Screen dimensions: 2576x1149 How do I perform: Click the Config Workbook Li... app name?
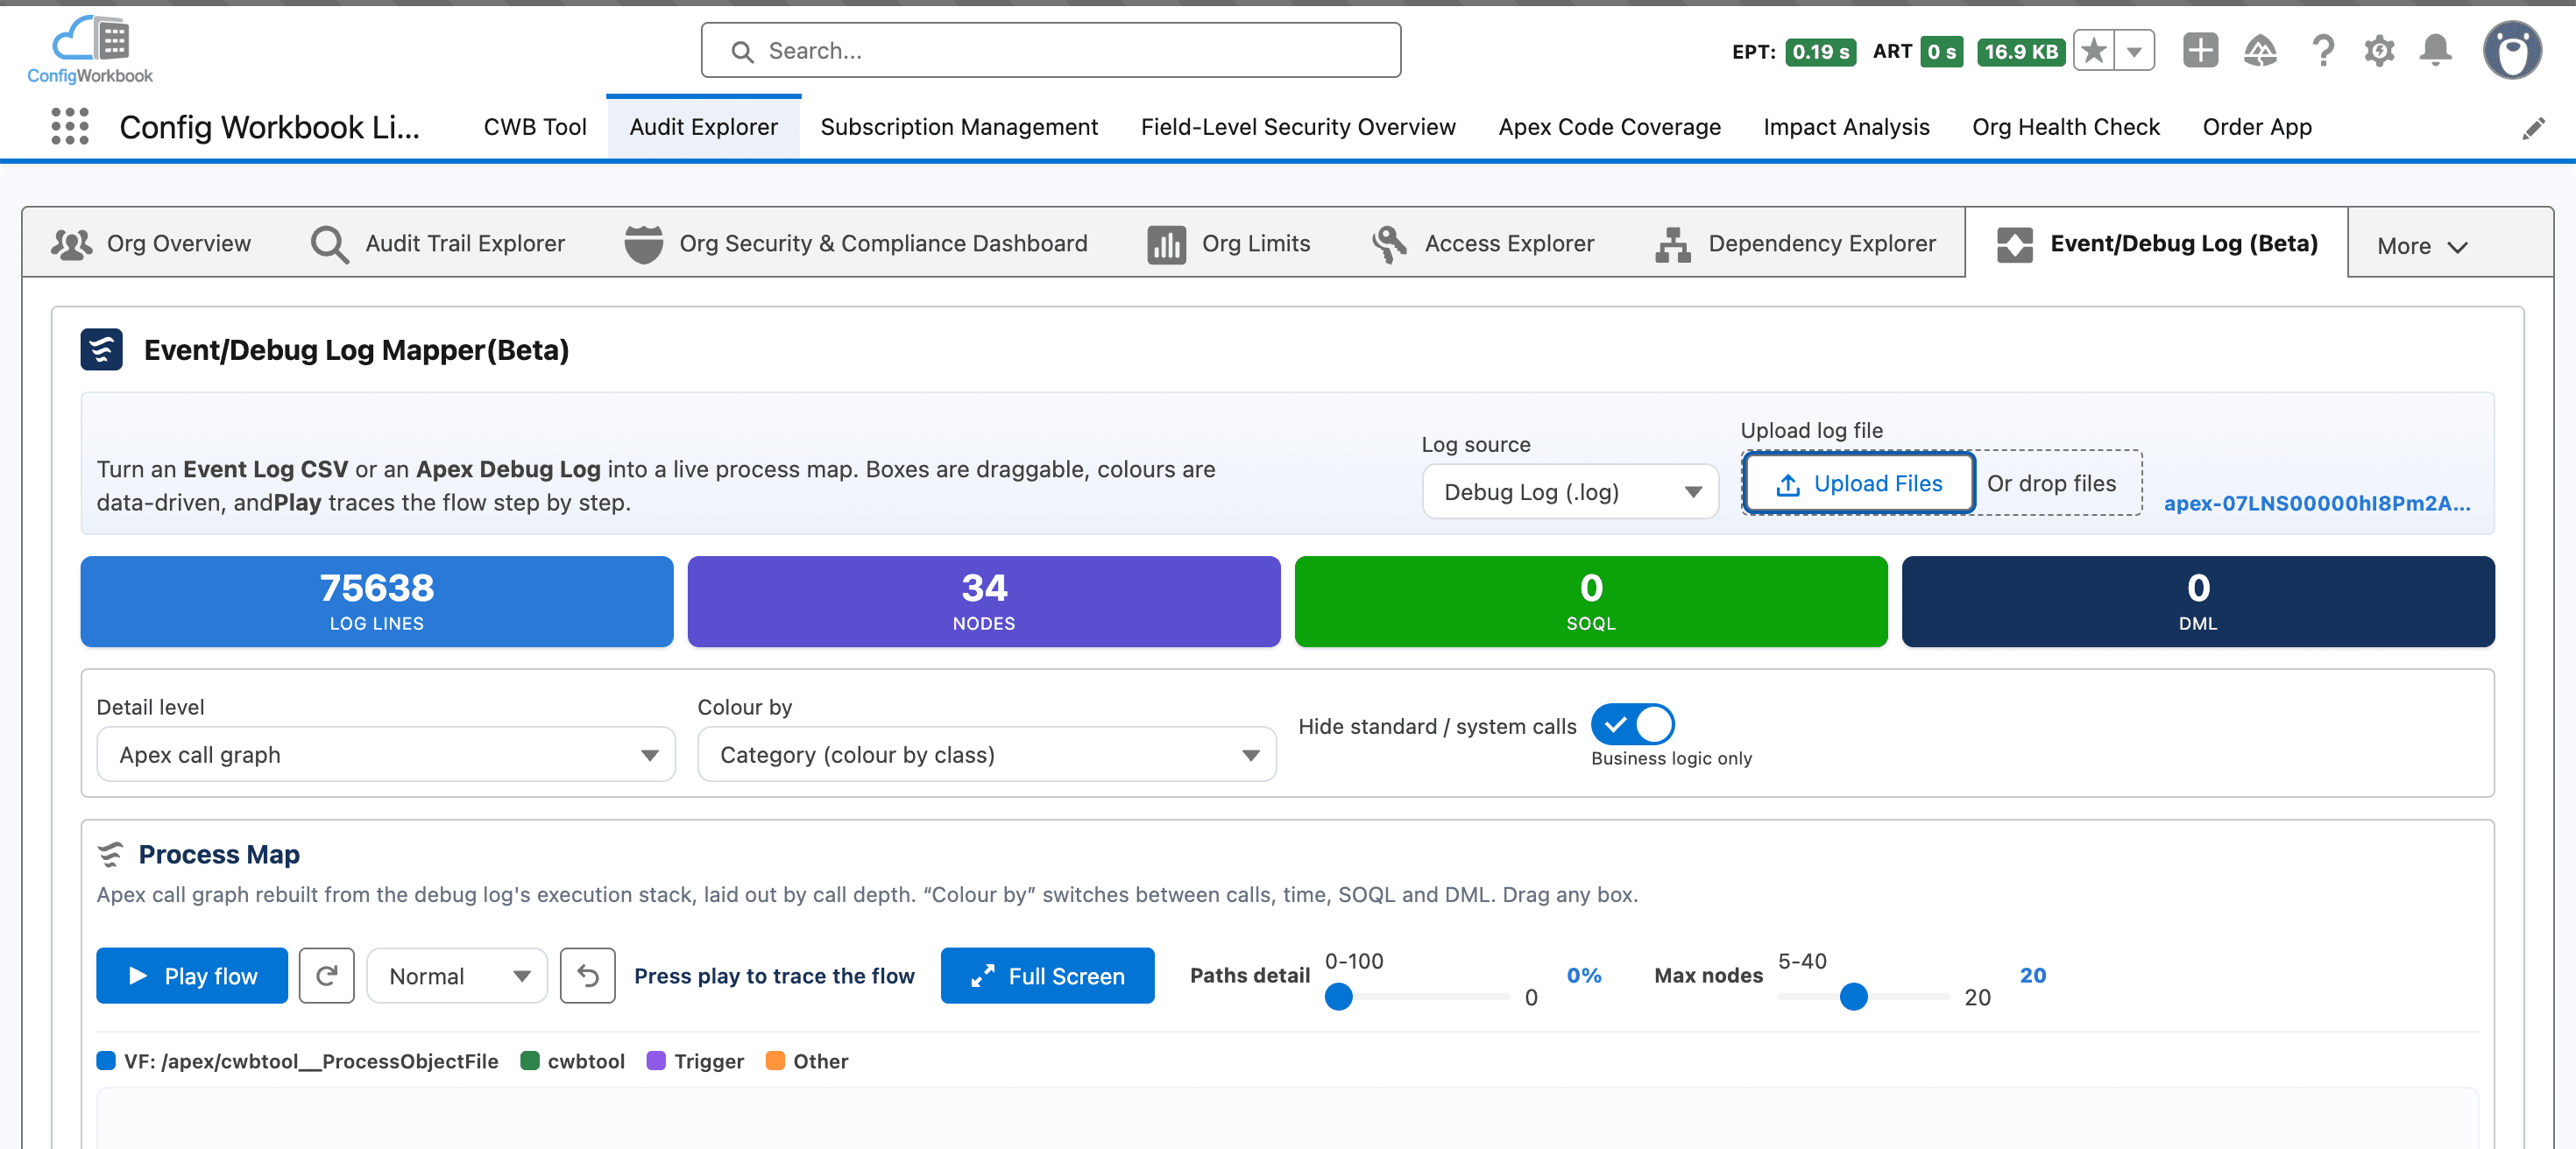coord(269,127)
